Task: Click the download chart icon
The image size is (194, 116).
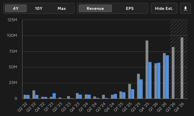Action: [x=185, y=9]
